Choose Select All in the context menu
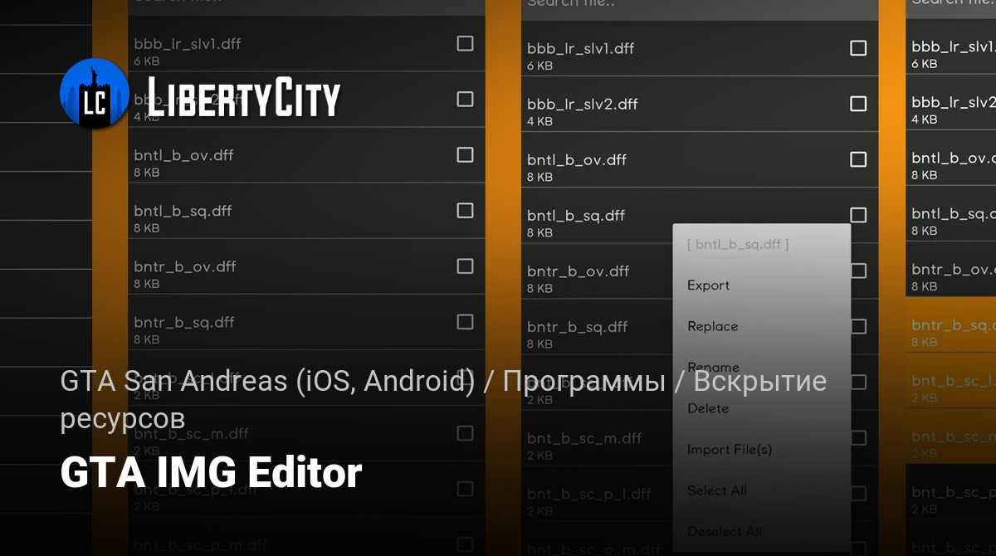Image resolution: width=996 pixels, height=556 pixels. (716, 490)
